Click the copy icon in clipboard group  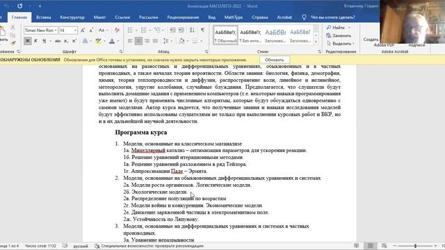[13, 35]
